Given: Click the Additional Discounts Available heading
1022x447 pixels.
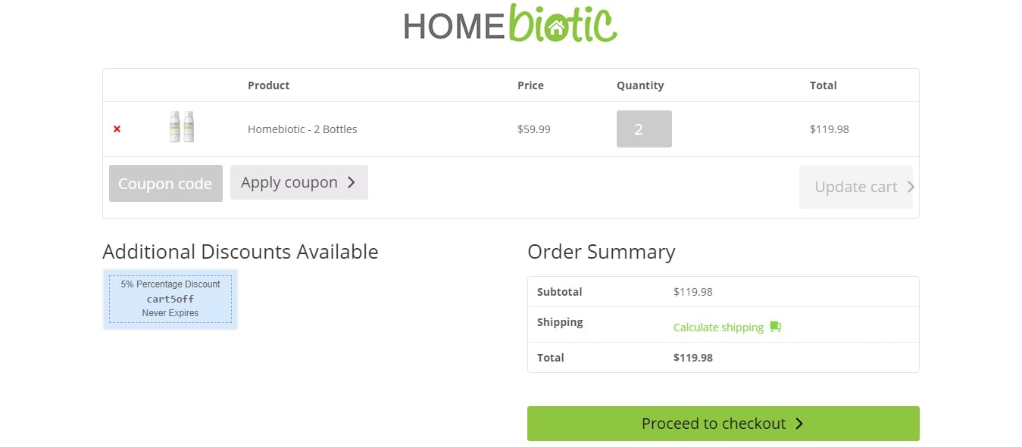Looking at the screenshot, I should [240, 252].
